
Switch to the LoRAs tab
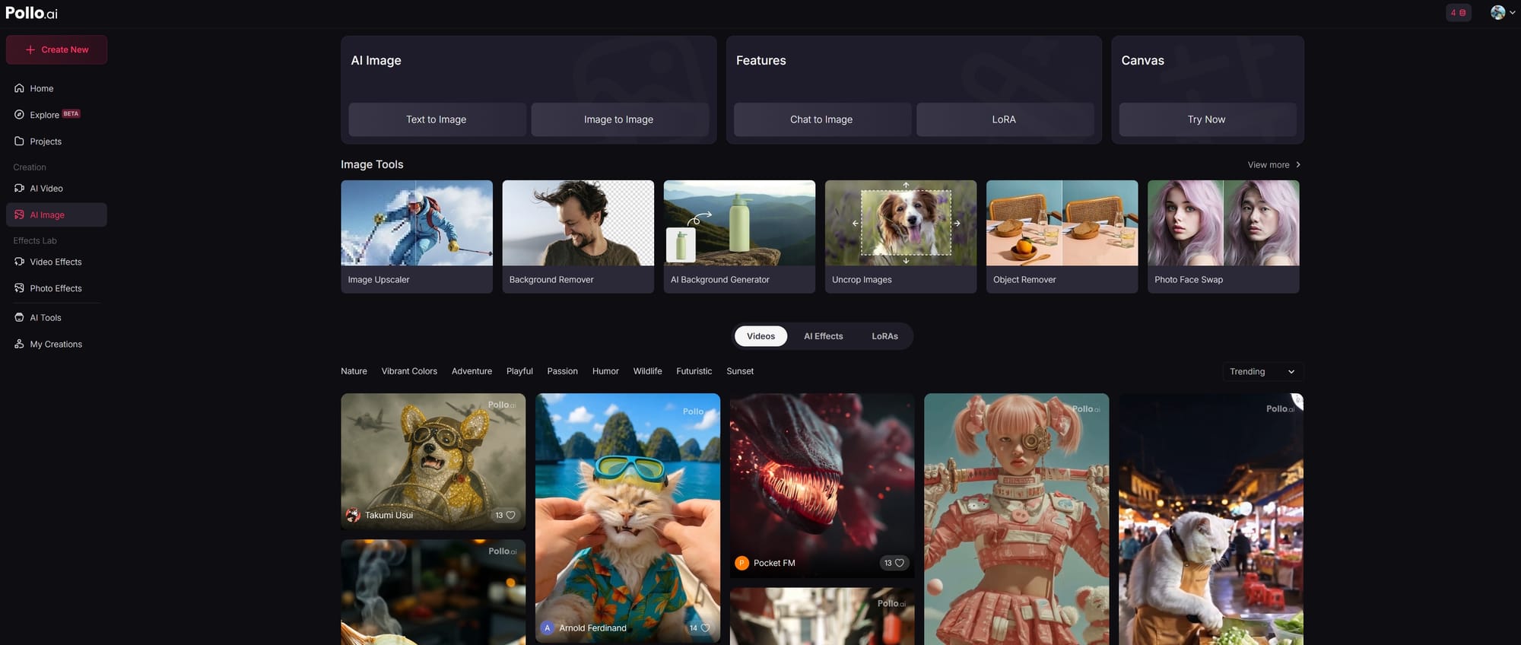[x=884, y=336]
